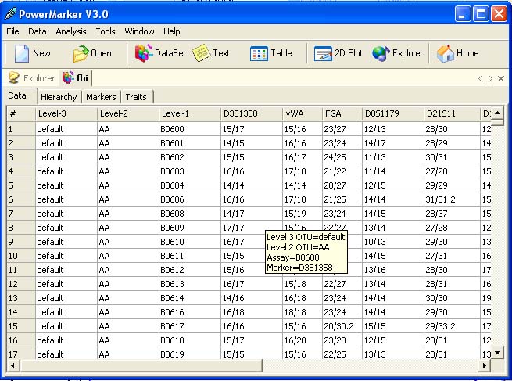Viewport: 512px width, 381px height.
Task: Select cell B0613 in Level-1 column
Action: [190, 284]
